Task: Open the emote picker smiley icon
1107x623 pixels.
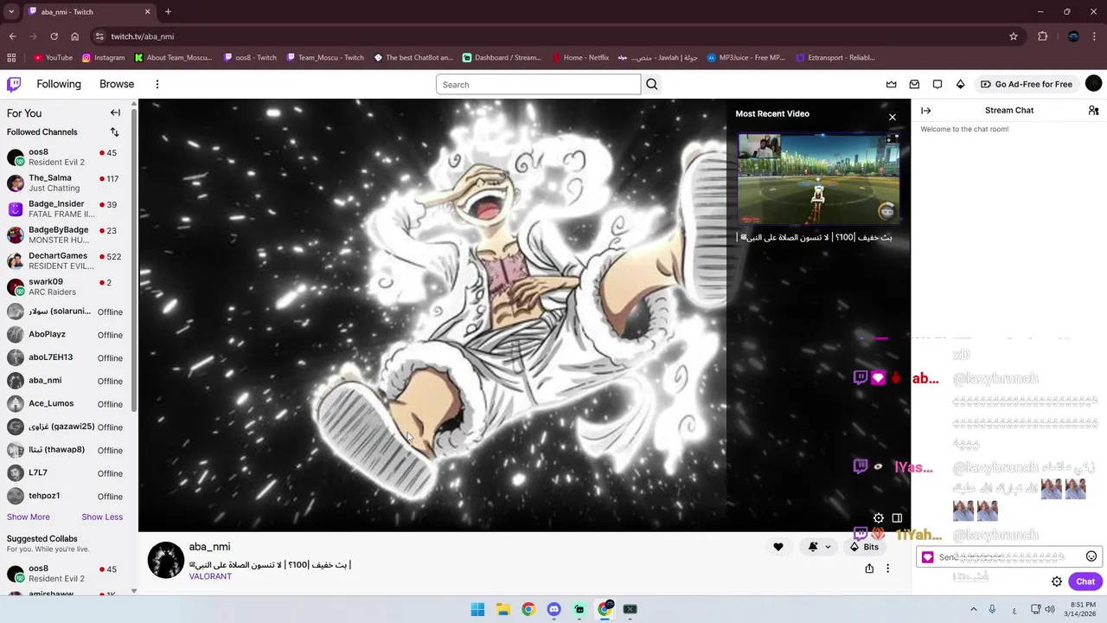Action: coord(1091,556)
